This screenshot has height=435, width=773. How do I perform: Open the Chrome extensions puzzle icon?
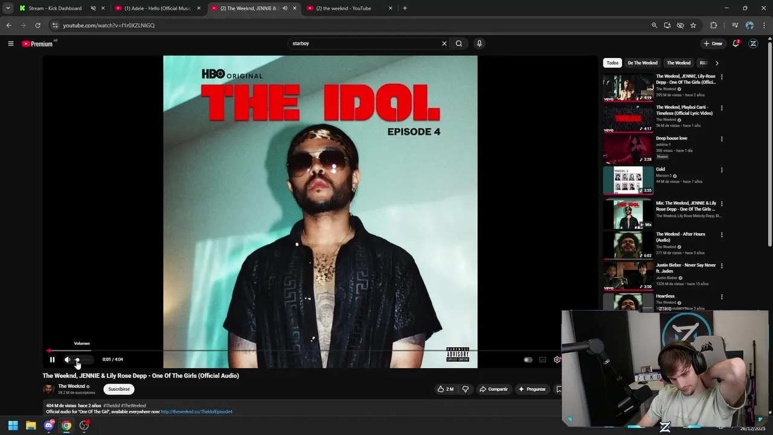(x=713, y=25)
